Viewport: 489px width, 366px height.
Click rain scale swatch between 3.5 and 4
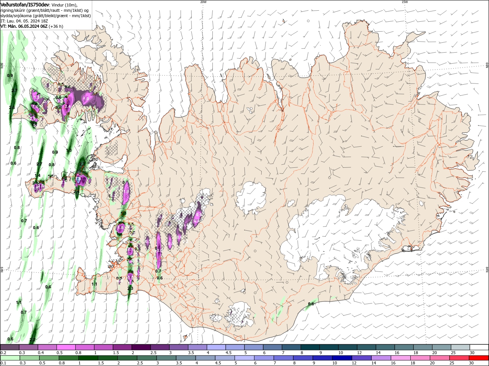point(185,358)
